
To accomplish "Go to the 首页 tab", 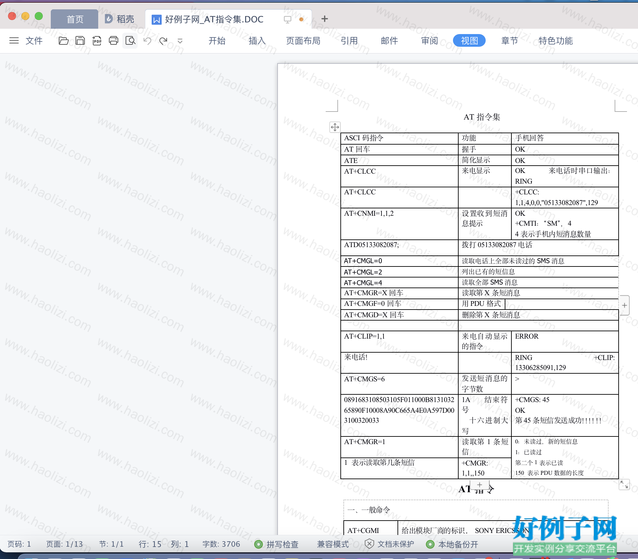I will point(74,19).
